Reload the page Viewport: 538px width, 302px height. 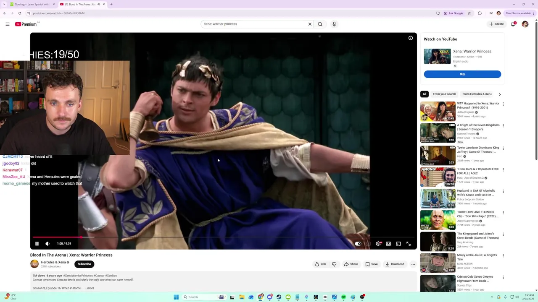(x=19, y=13)
